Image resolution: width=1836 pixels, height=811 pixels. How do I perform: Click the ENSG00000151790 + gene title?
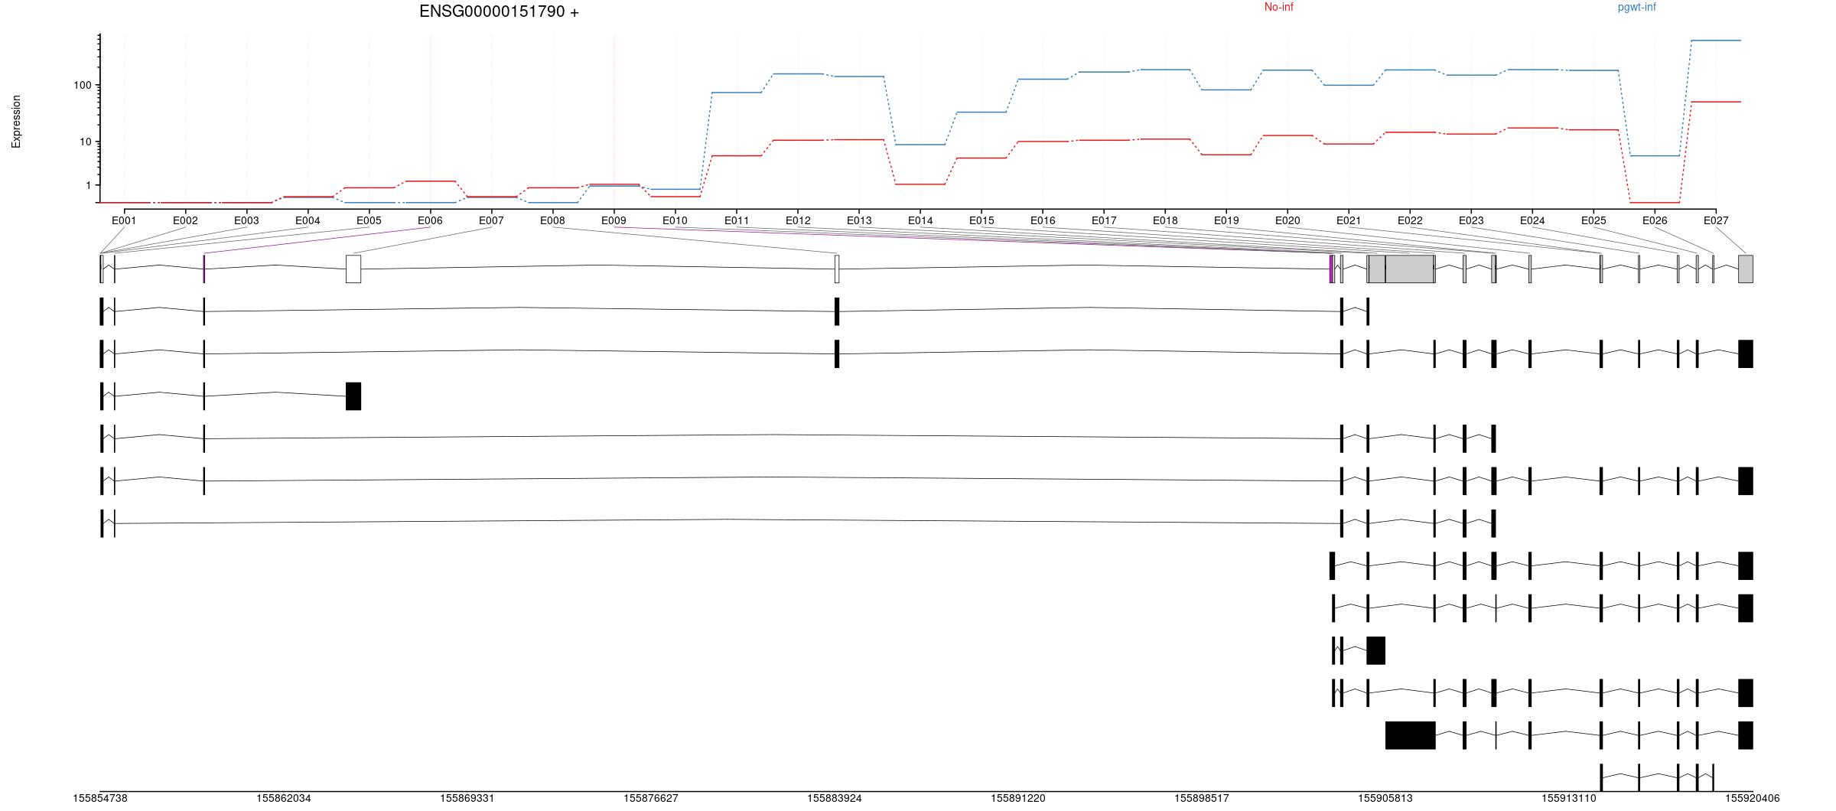point(499,11)
